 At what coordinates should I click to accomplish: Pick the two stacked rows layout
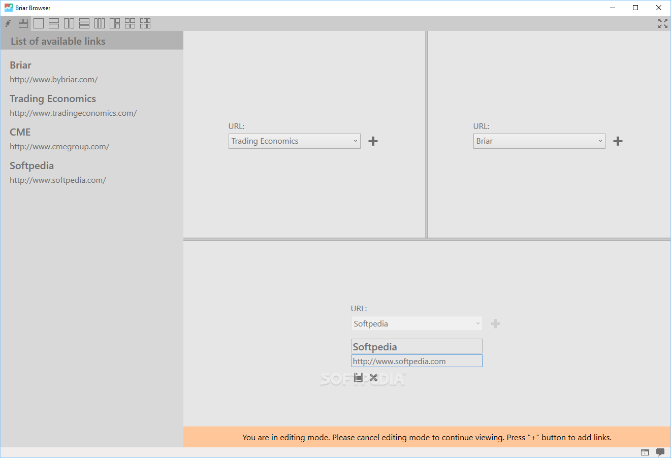[x=54, y=23]
